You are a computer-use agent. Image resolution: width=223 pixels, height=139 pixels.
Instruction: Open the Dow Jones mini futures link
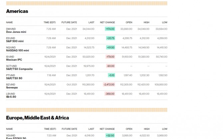coord(16,32)
